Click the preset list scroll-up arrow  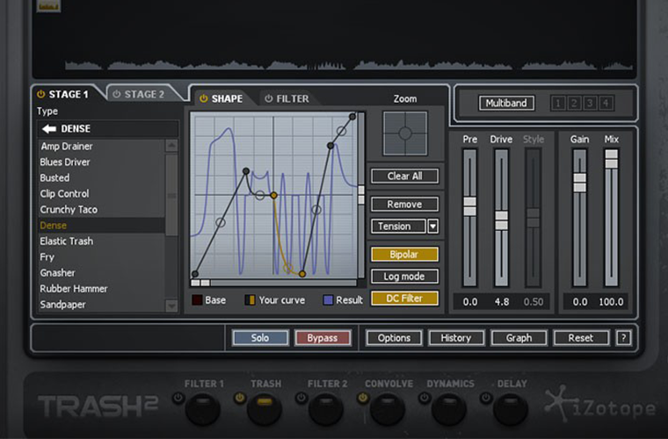pos(171,146)
